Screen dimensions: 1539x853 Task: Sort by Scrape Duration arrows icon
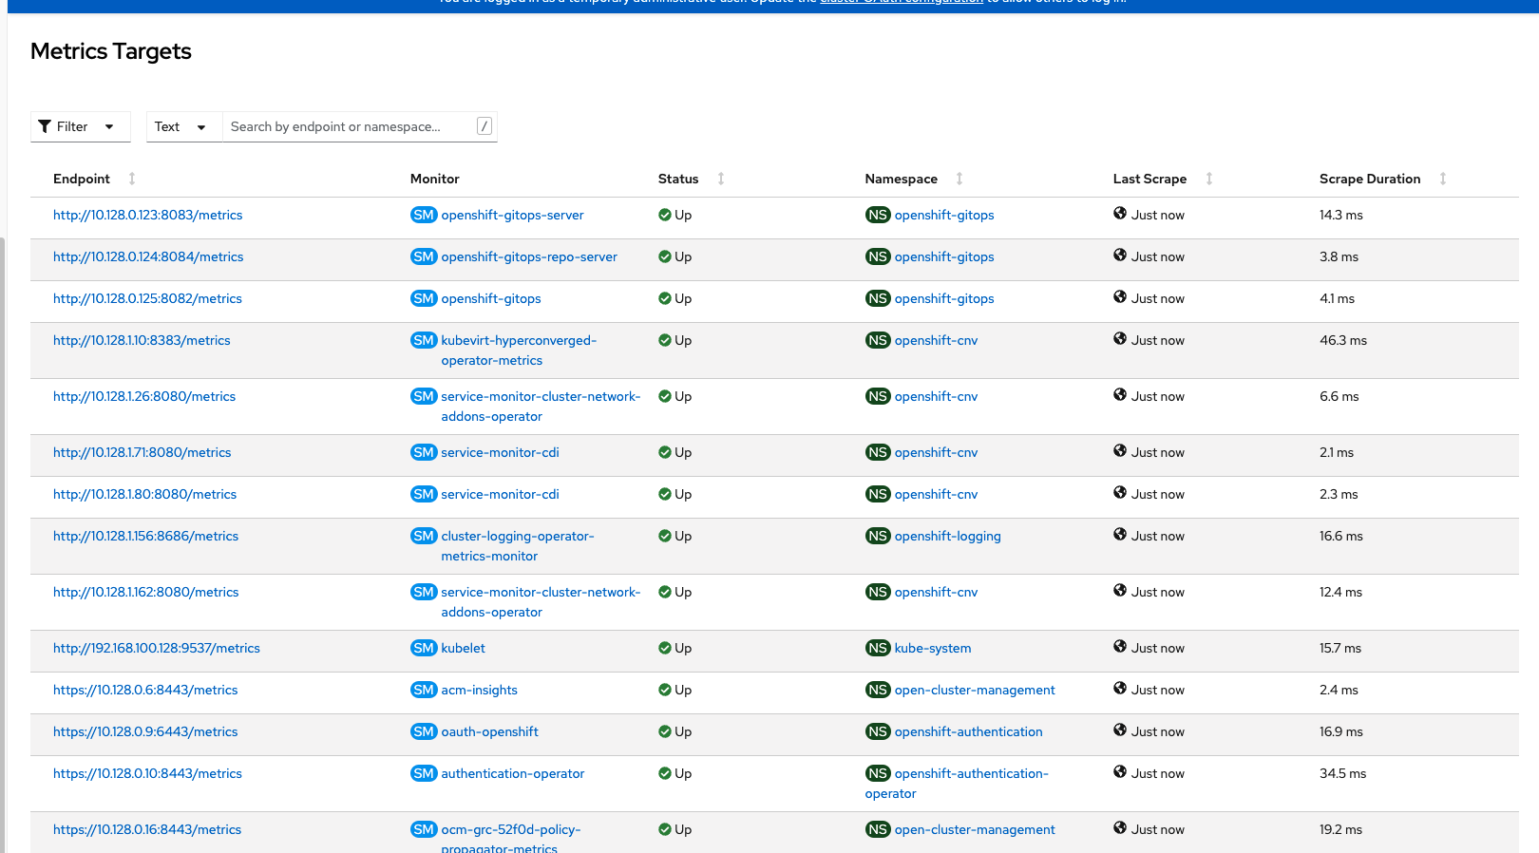1443,179
